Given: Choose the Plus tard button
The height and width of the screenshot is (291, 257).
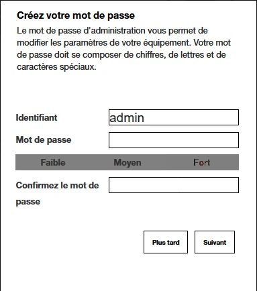Looking at the screenshot, I should tap(166, 242).
